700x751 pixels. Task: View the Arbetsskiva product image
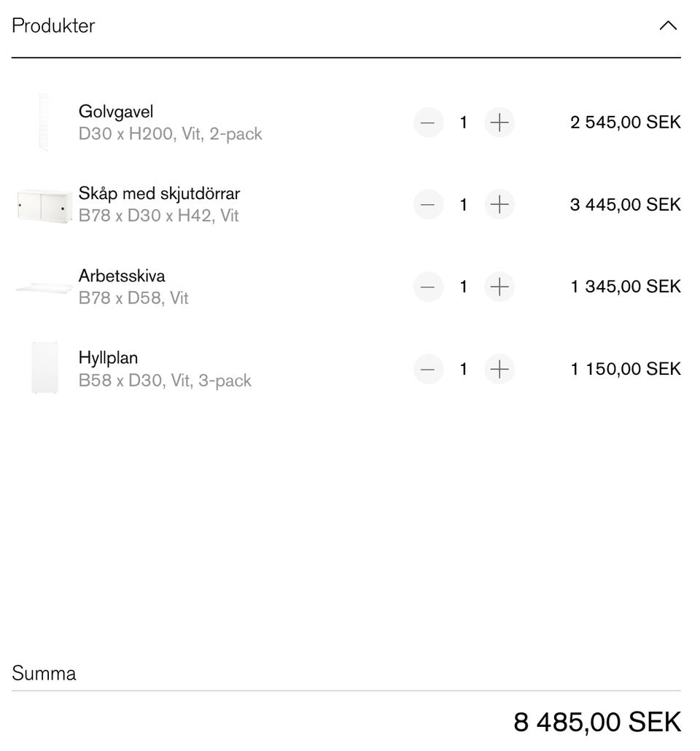(x=44, y=287)
